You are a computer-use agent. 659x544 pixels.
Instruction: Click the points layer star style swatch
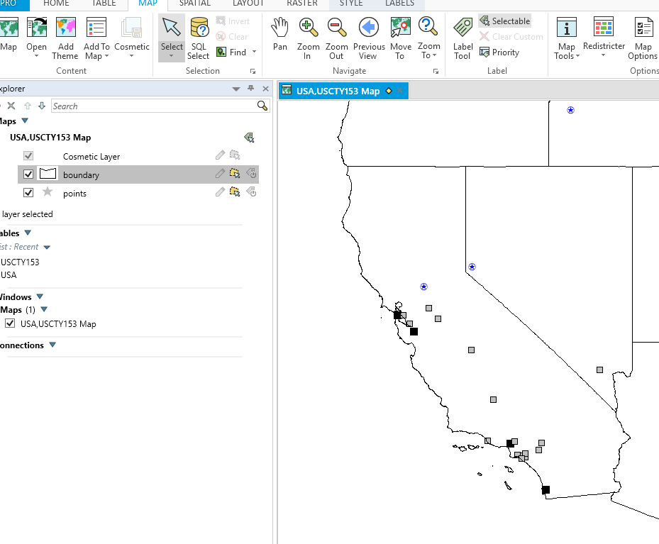(x=48, y=192)
